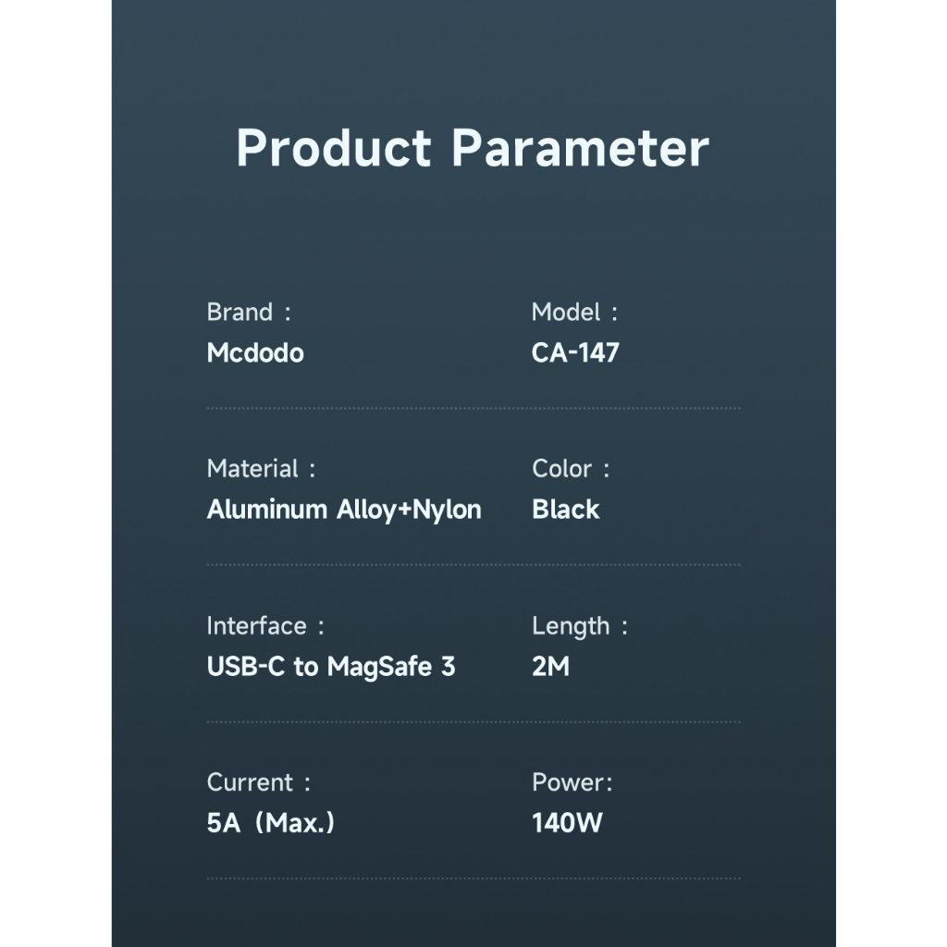Click the Product Parameter heading

pos(473,148)
